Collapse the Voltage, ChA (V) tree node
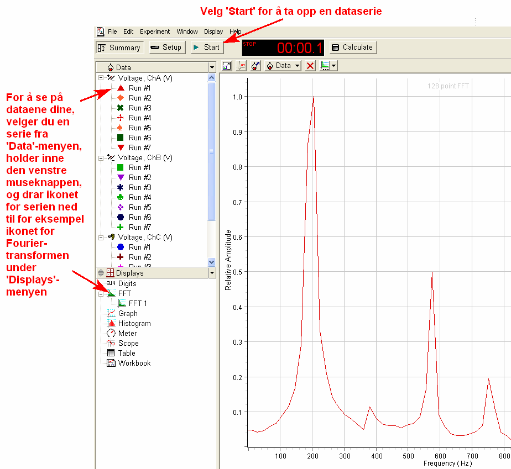Image resolution: width=511 pixels, height=469 pixels. pos(101,78)
